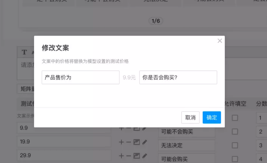Viewport: 267px width, 163px height.
Task: Edit the 产品售价为 text field
Action: [80, 77]
